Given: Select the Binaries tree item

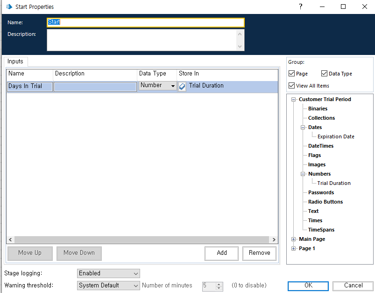Looking at the screenshot, I should point(318,109).
